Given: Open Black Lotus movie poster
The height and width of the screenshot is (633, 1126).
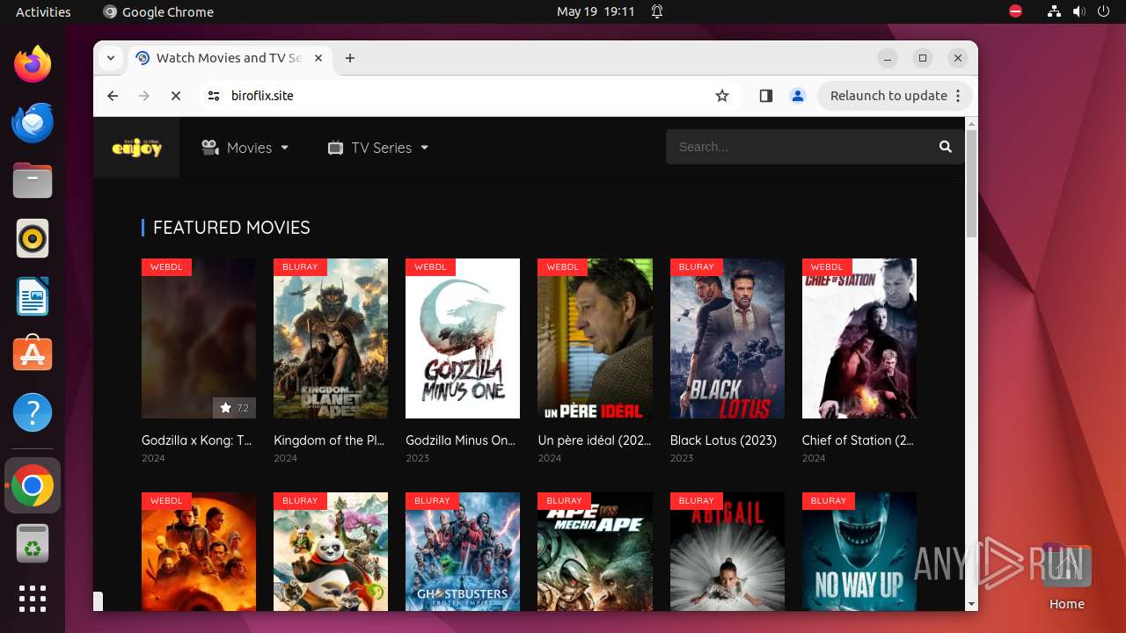Looking at the screenshot, I should click(728, 338).
